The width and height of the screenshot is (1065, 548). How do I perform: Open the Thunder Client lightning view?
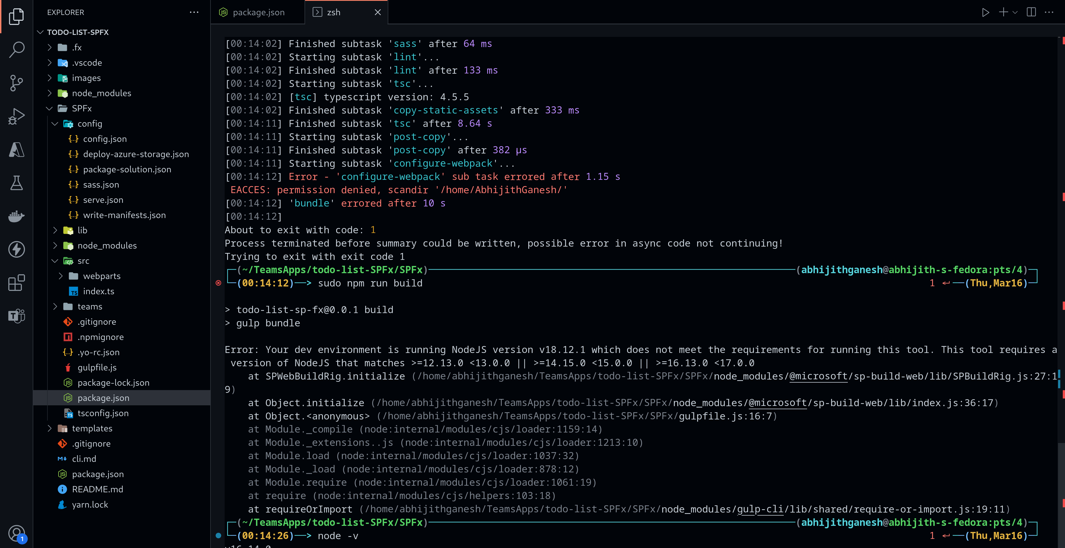[17, 249]
